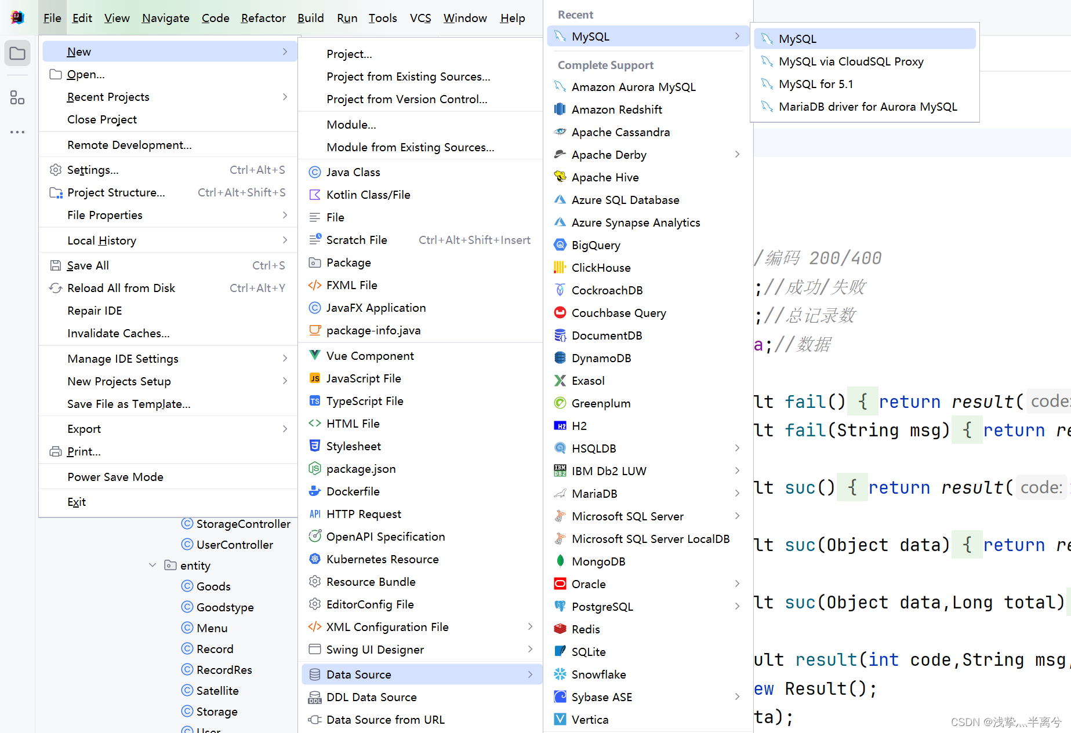Collapse the entity folder in project tree
This screenshot has width=1071, height=733.
[152, 566]
